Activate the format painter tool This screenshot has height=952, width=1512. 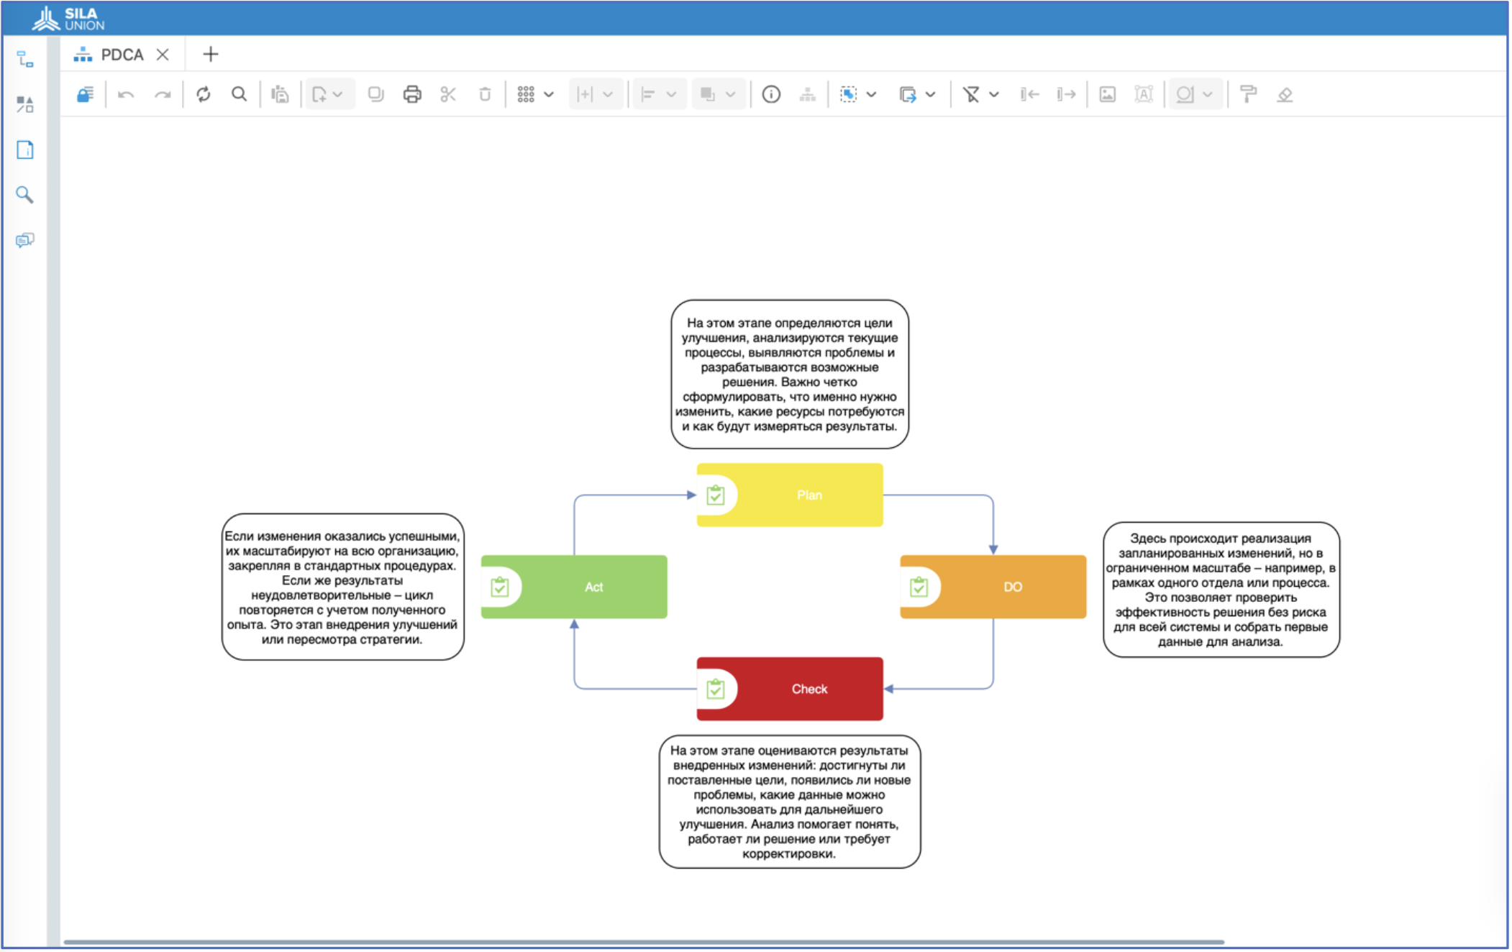pyautogui.click(x=1249, y=94)
